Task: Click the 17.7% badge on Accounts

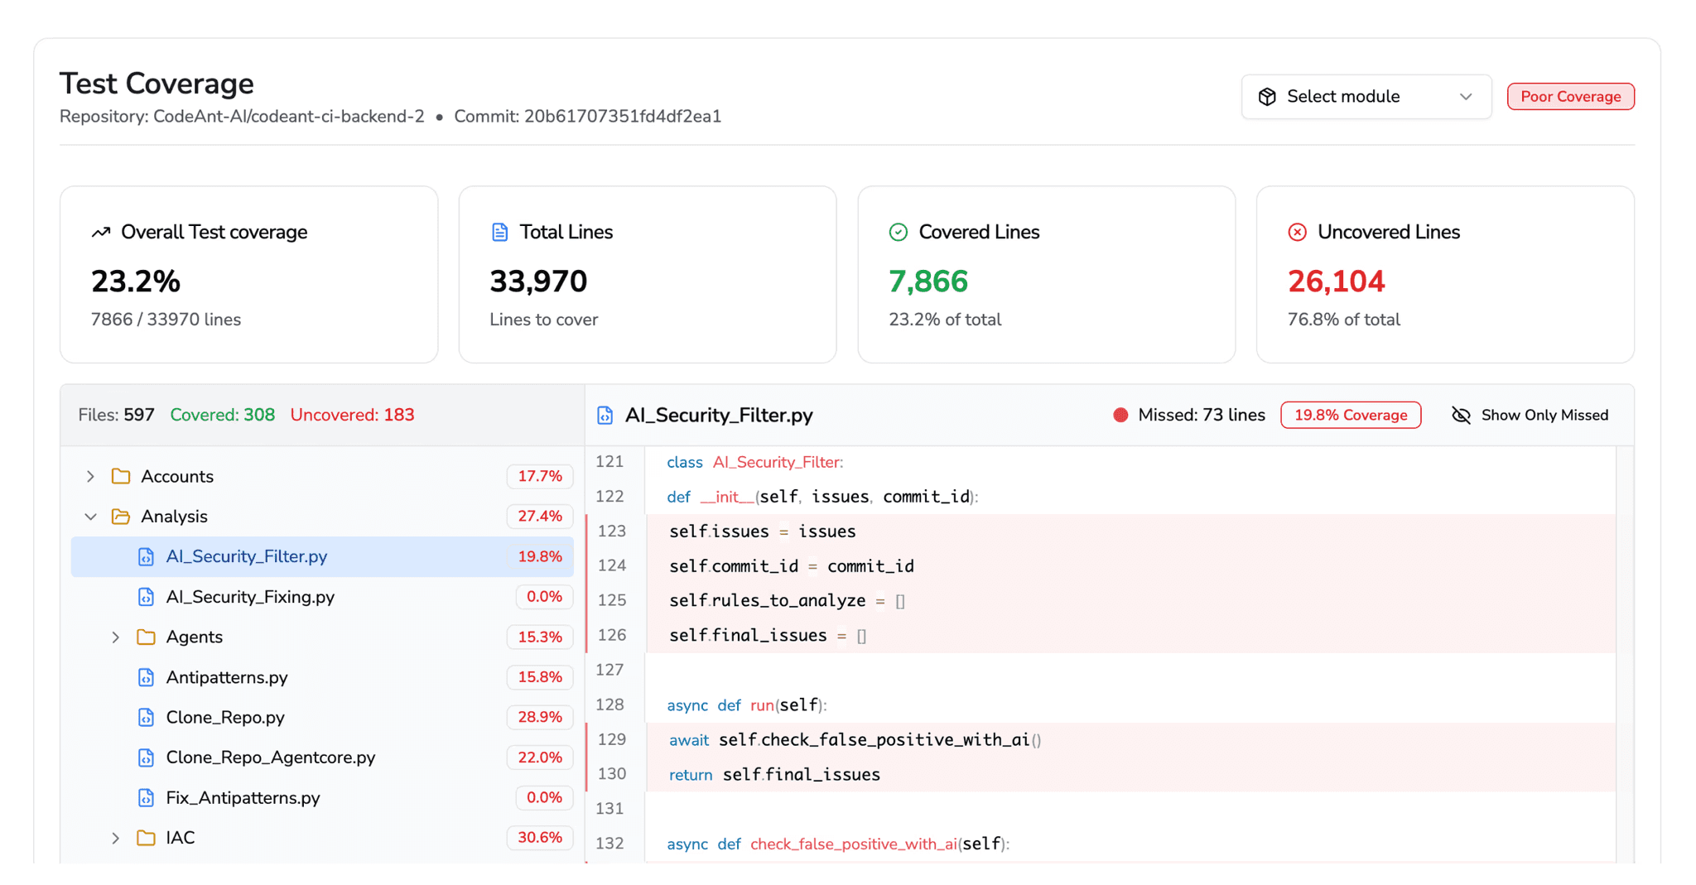Action: [540, 476]
